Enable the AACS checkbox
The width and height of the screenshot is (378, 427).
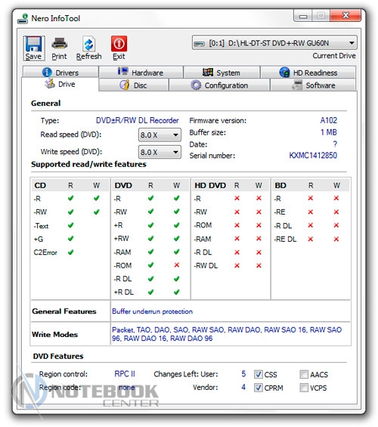(304, 374)
